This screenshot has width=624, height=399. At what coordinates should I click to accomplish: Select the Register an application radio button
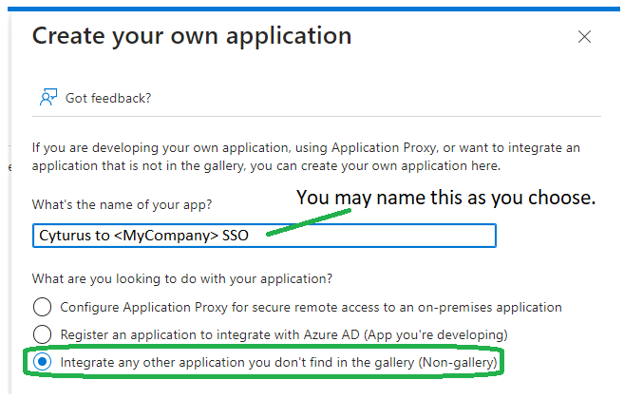[42, 334]
